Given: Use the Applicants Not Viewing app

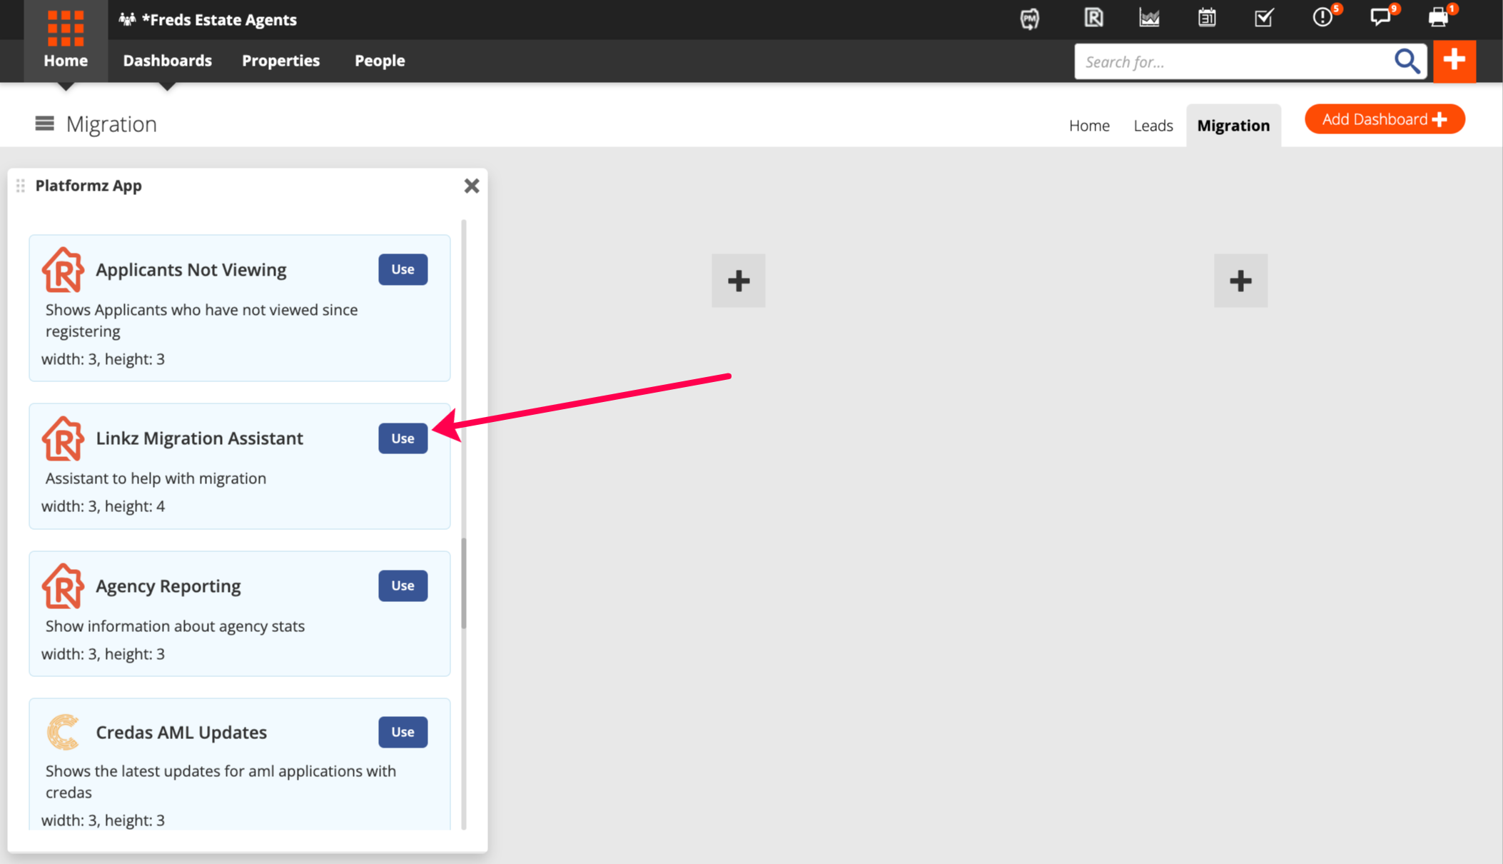Looking at the screenshot, I should point(403,269).
